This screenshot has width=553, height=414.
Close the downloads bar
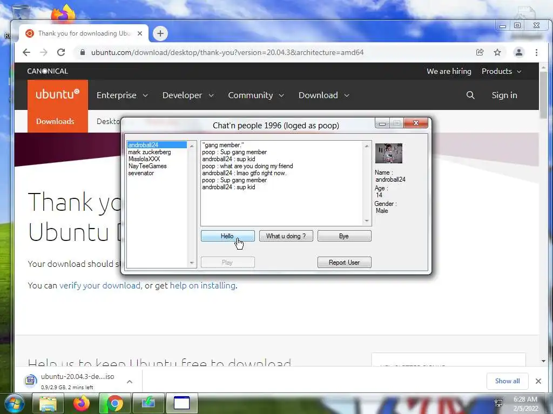pos(538,381)
